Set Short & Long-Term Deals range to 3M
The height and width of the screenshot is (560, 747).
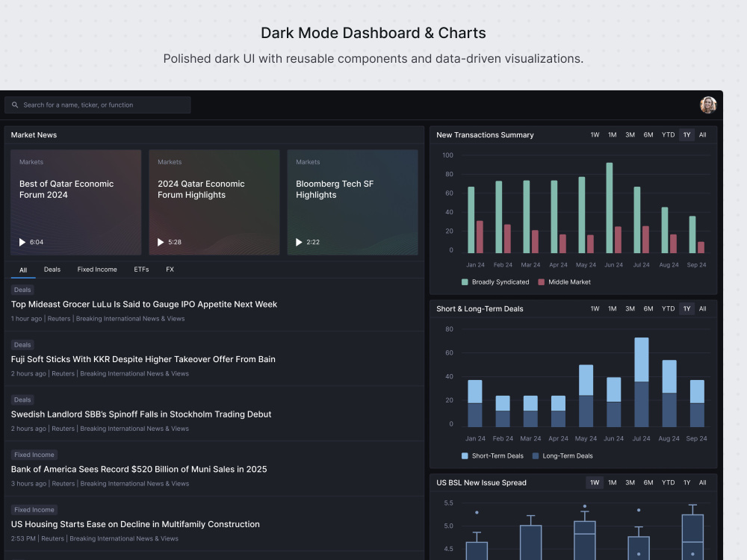pos(630,308)
